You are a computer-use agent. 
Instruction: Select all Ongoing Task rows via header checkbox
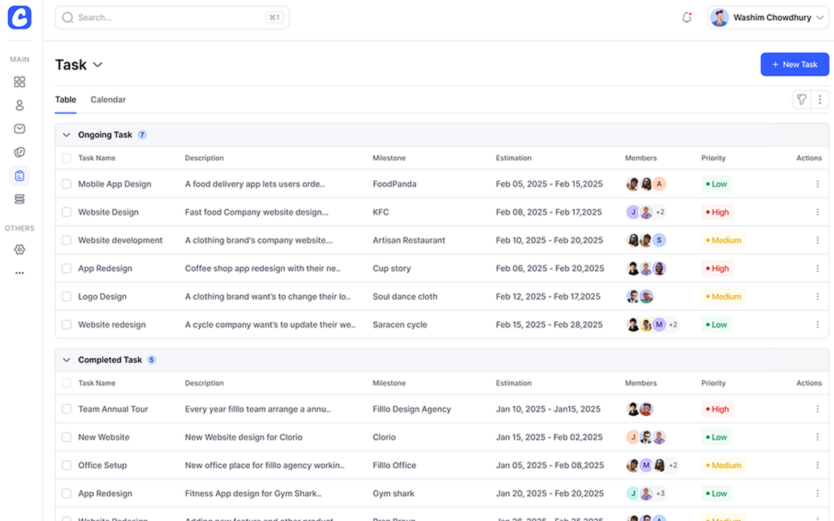(x=66, y=158)
